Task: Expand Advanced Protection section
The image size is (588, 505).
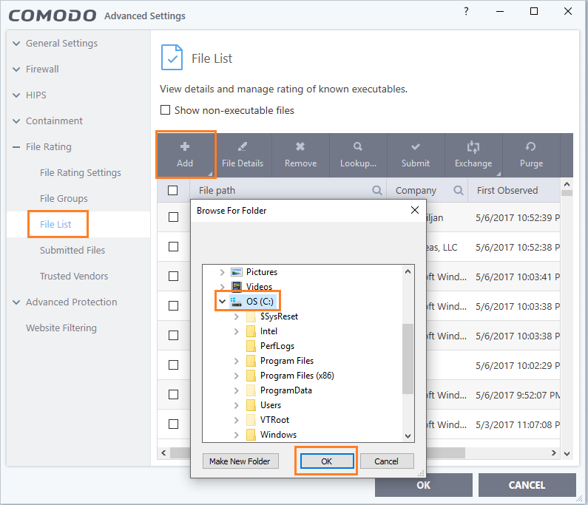Action: (16, 302)
